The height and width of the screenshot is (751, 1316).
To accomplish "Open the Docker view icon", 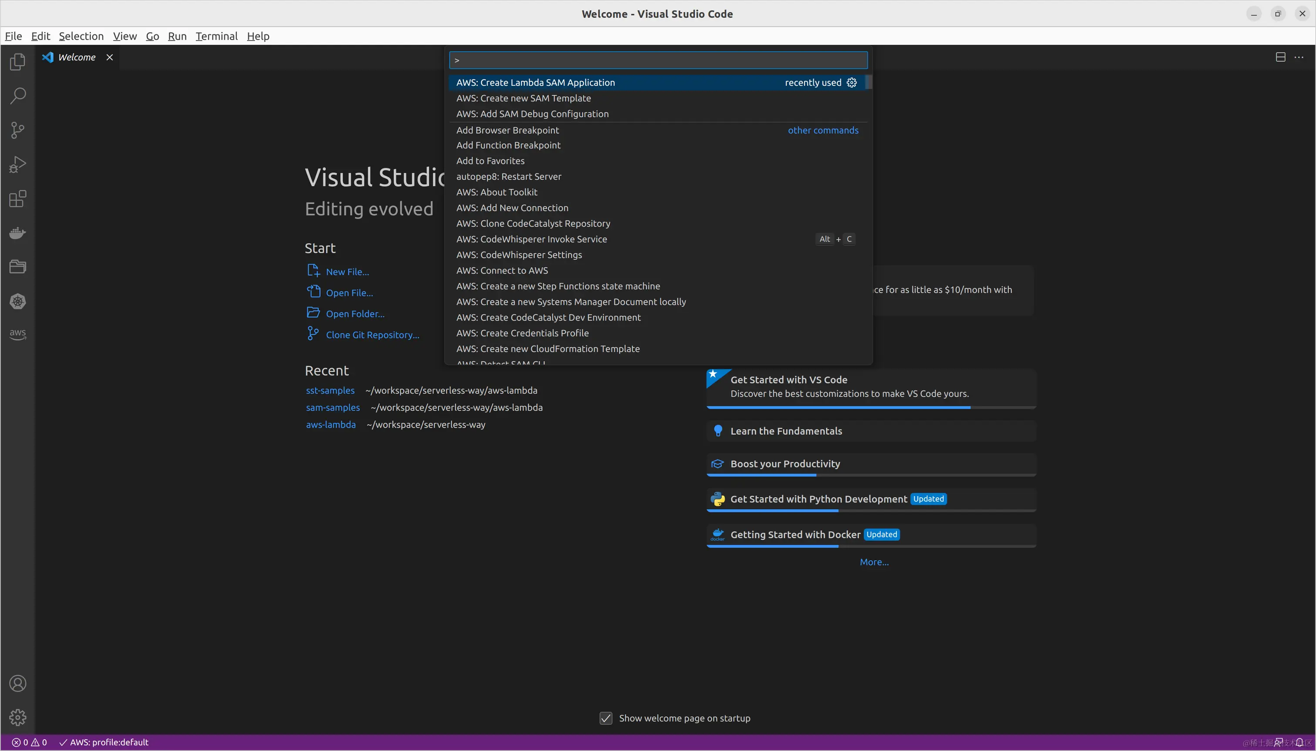I will coord(17,233).
